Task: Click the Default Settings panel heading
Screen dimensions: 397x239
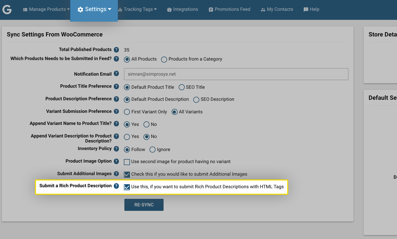Action: tap(383, 98)
